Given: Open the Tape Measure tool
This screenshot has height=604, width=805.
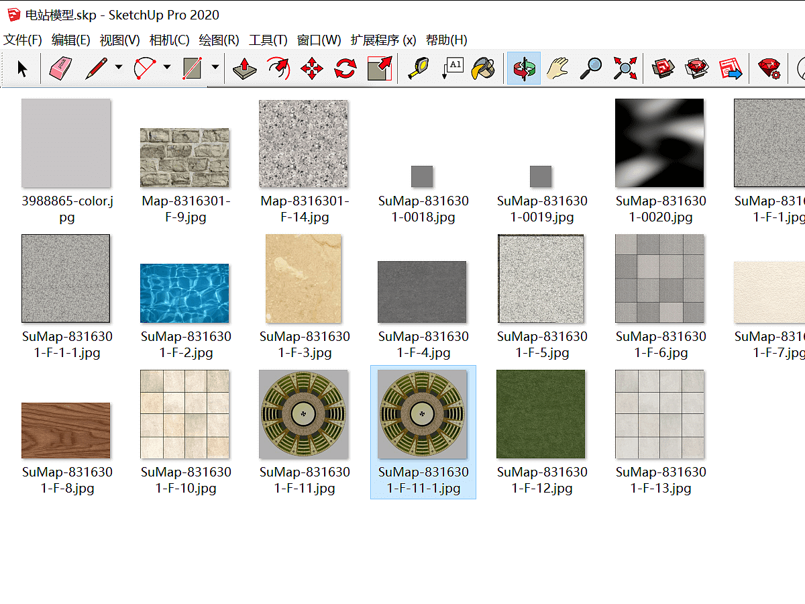Looking at the screenshot, I should [417, 68].
